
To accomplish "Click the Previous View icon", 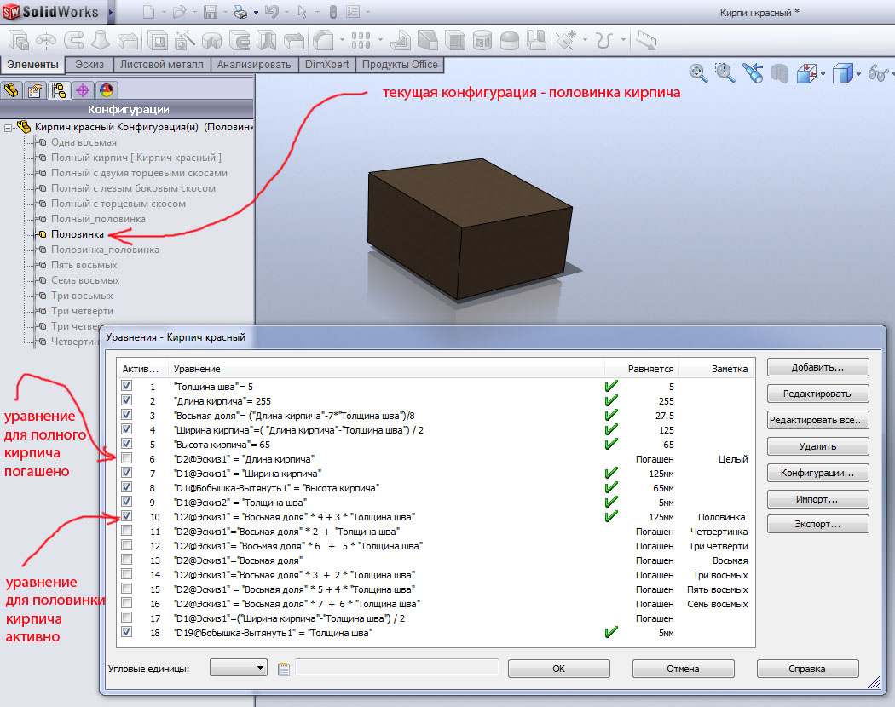I will point(752,73).
